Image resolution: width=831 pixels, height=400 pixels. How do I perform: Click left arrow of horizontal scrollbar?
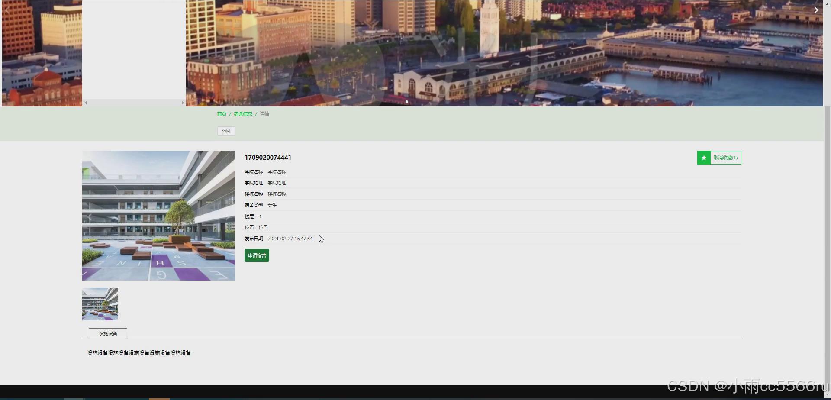[86, 103]
